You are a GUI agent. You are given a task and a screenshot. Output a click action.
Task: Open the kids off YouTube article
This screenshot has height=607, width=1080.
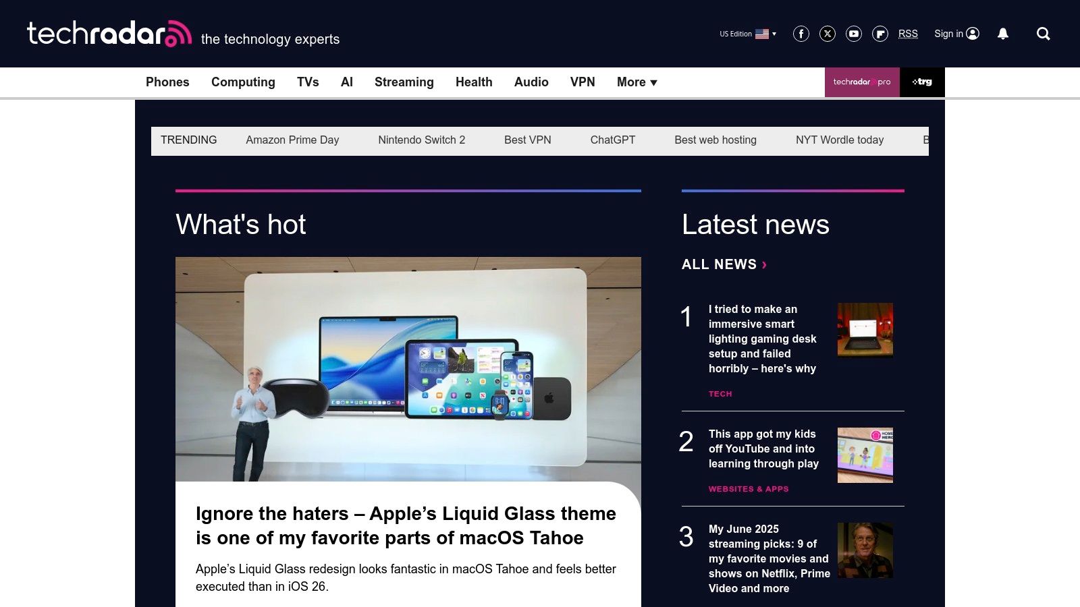pyautogui.click(x=763, y=449)
